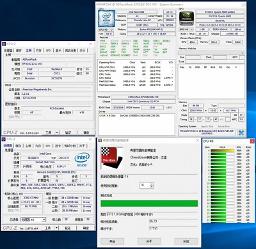Click the 确定 button in lower CPU-Z
This screenshot has height=249, width=256.
(x=86, y=228)
